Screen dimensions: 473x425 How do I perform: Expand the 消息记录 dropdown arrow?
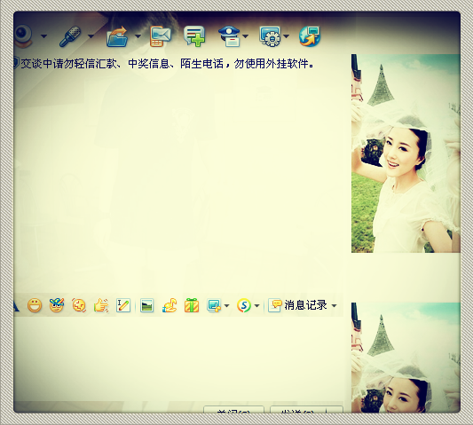(x=334, y=306)
